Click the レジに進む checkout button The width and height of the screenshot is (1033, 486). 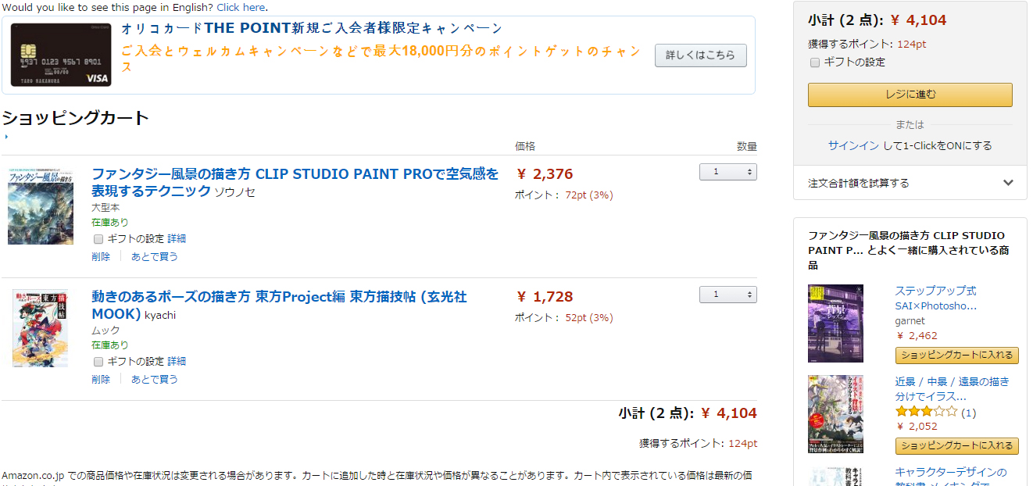coord(910,95)
